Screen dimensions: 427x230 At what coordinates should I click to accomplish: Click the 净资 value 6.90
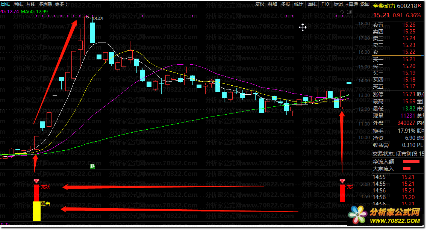(x=410, y=138)
